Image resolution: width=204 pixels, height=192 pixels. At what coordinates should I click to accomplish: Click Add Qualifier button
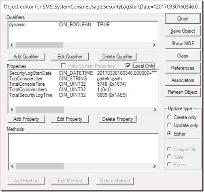click(x=26, y=57)
